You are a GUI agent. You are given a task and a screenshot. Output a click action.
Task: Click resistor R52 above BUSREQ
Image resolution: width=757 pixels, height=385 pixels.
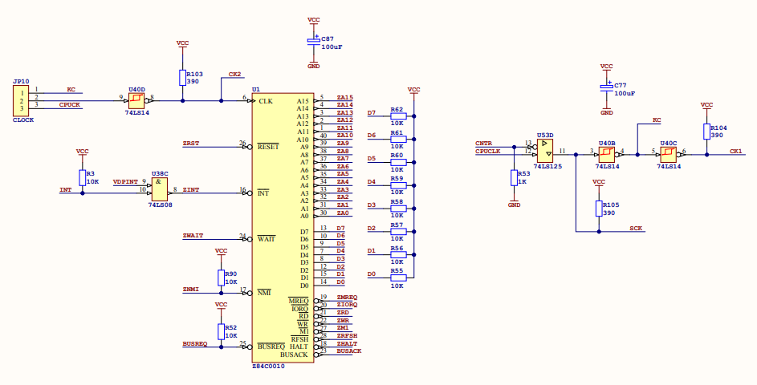click(221, 331)
